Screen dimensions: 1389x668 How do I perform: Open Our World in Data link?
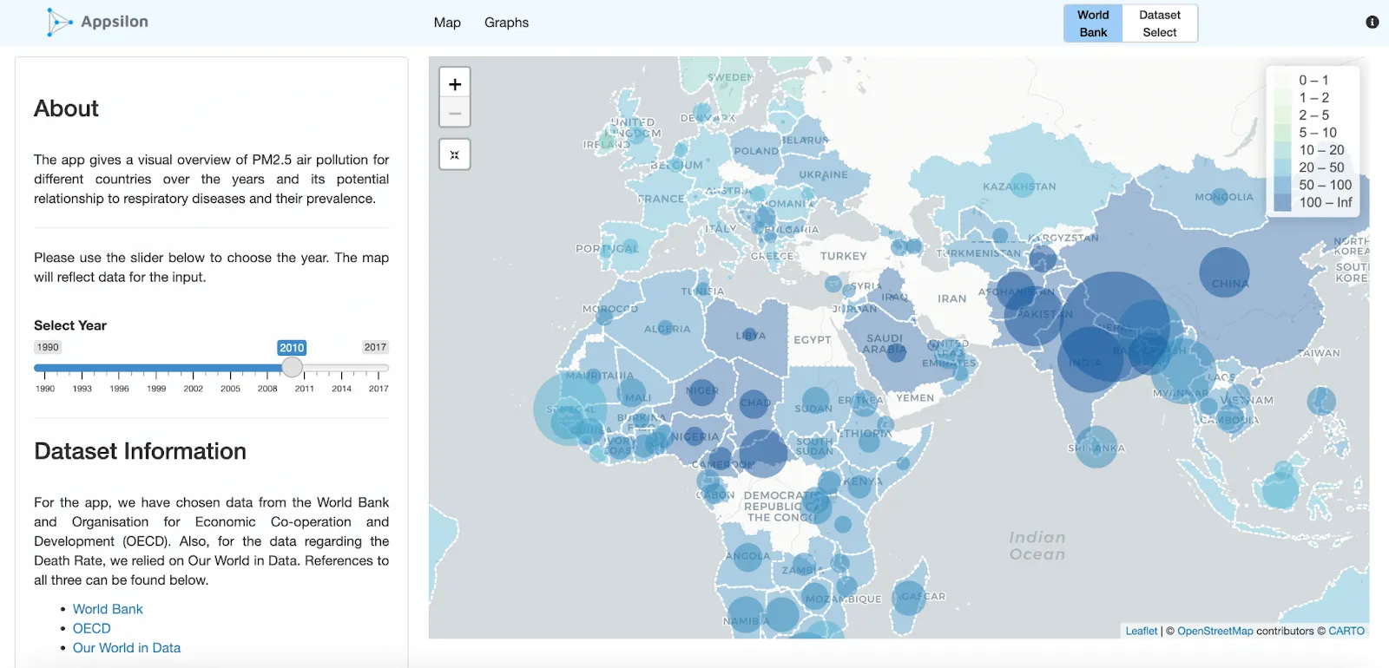click(127, 648)
